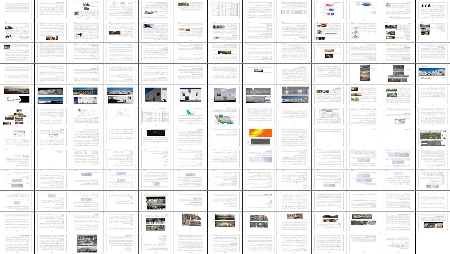This screenshot has width=450, height=254.
Task: Open the page with the white building and black silhouette plan
Action: (17, 95)
